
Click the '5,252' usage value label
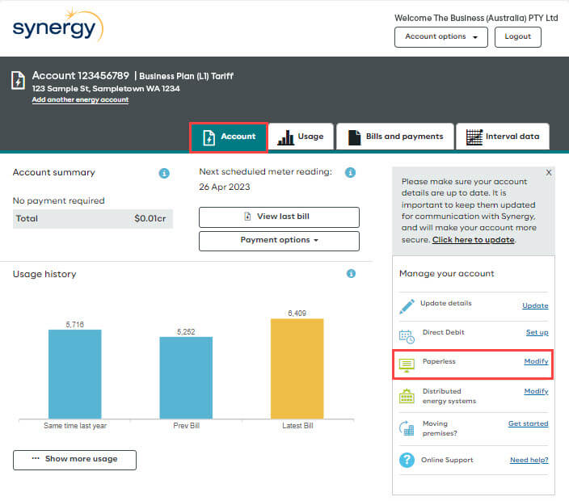[186, 331]
